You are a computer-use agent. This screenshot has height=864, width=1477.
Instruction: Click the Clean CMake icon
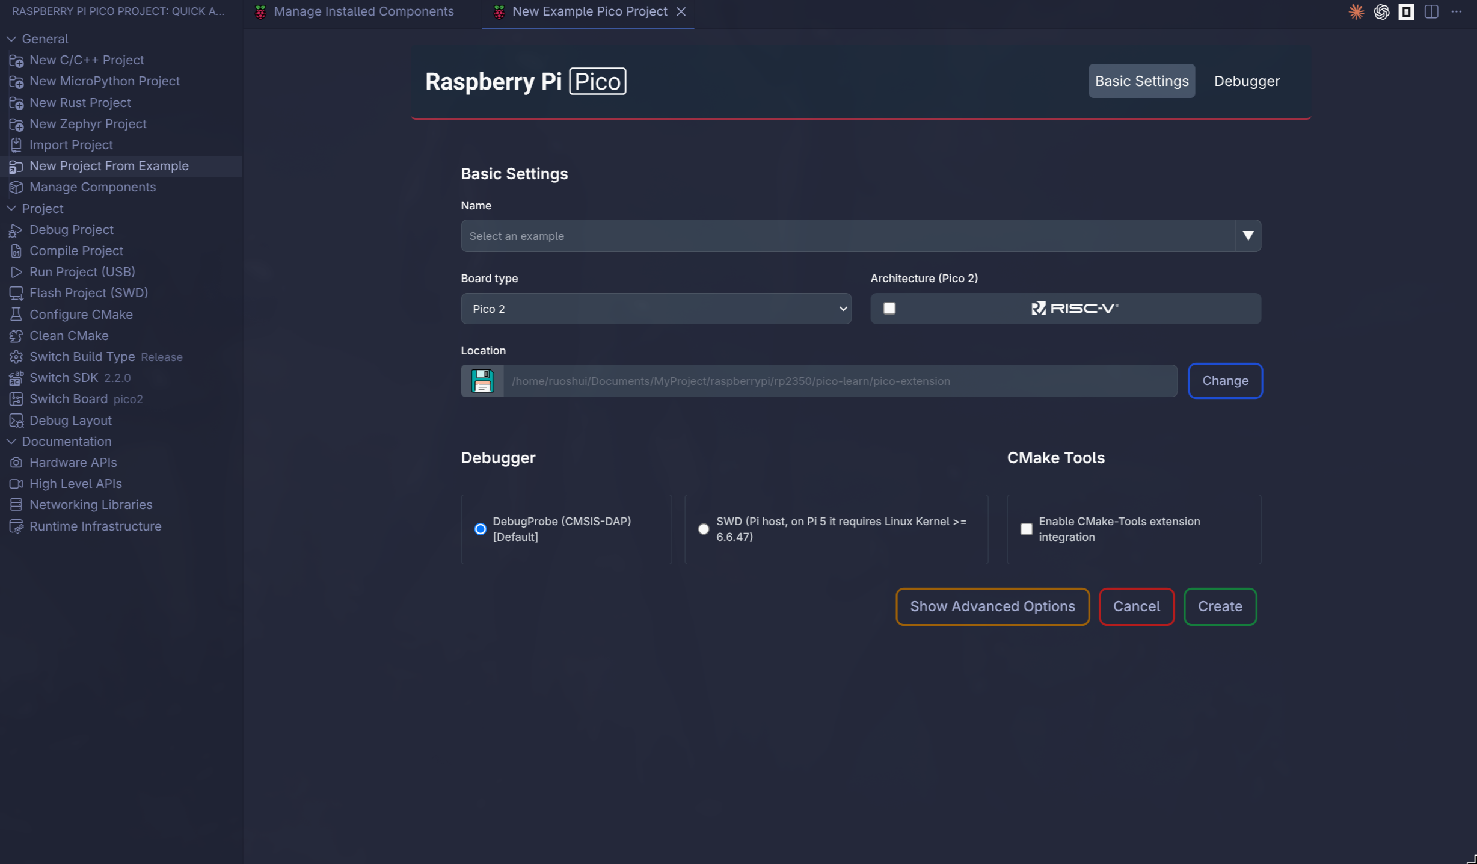(x=16, y=336)
